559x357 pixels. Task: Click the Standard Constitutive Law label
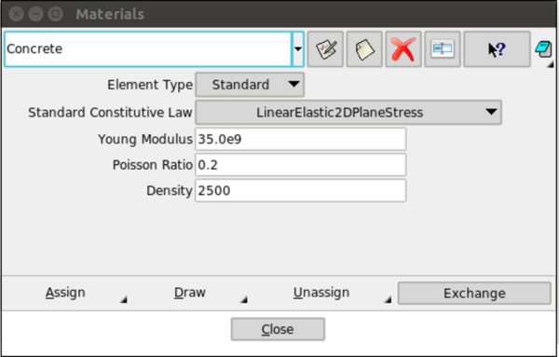click(x=110, y=113)
